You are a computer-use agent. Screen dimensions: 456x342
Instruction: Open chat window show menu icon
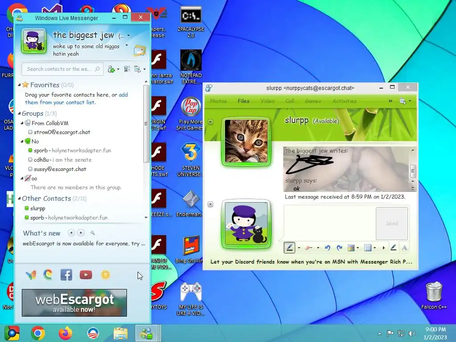tap(403, 101)
